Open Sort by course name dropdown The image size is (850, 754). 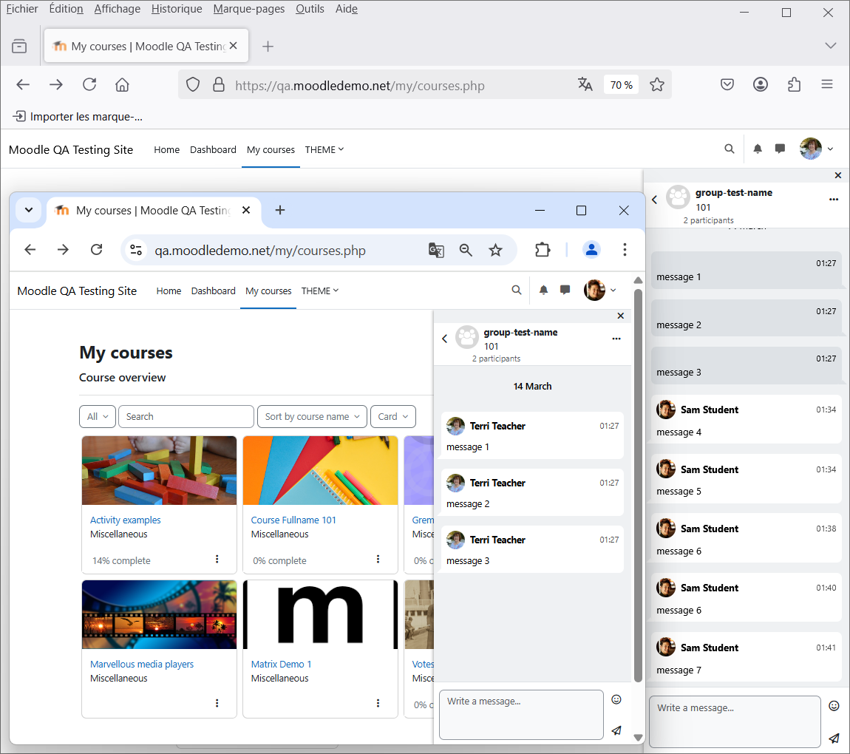[x=312, y=416]
